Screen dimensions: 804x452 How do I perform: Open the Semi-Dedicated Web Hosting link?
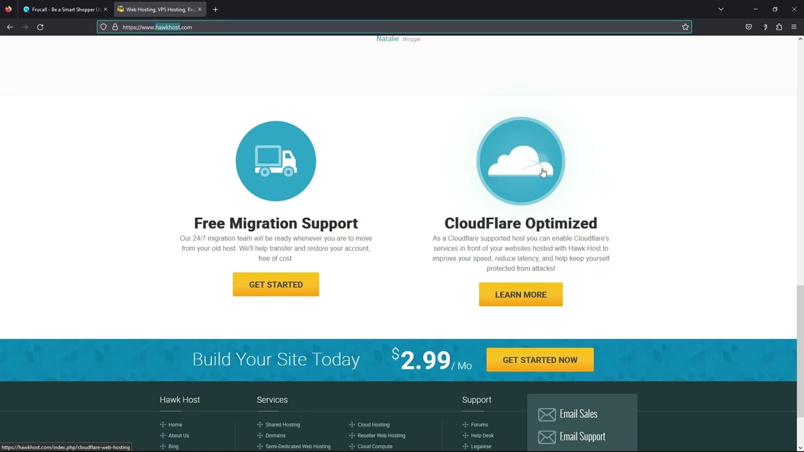[x=298, y=446]
